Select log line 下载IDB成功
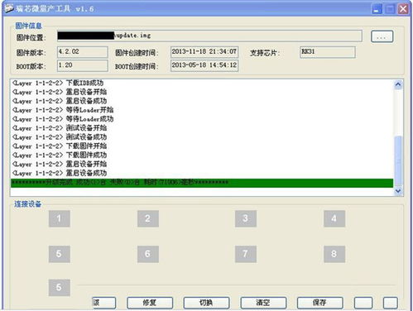This screenshot has width=413, height=311. click(58, 83)
